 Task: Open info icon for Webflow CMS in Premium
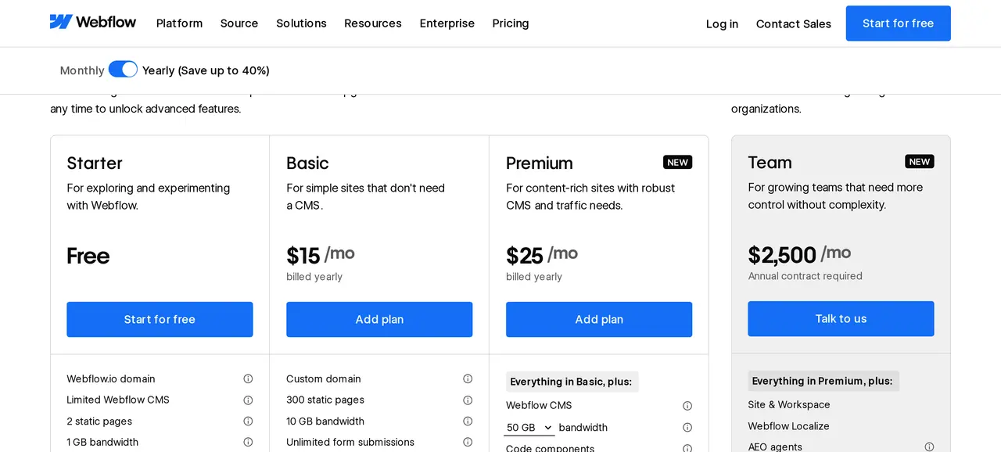coord(687,406)
